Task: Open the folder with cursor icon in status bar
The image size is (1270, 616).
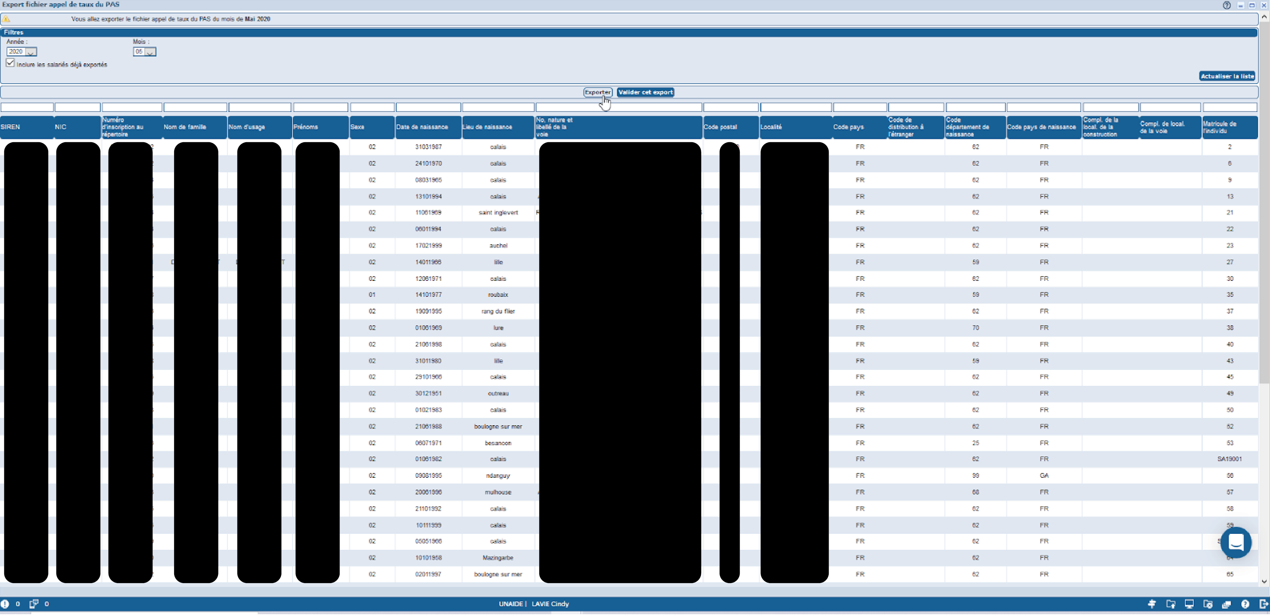Action: point(1171,604)
